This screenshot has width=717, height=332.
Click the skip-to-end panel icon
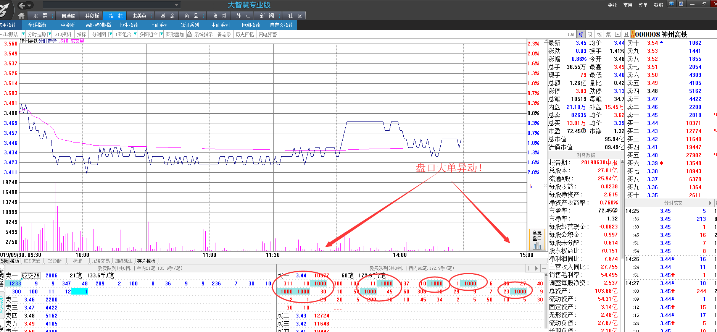pyautogui.click(x=626, y=34)
